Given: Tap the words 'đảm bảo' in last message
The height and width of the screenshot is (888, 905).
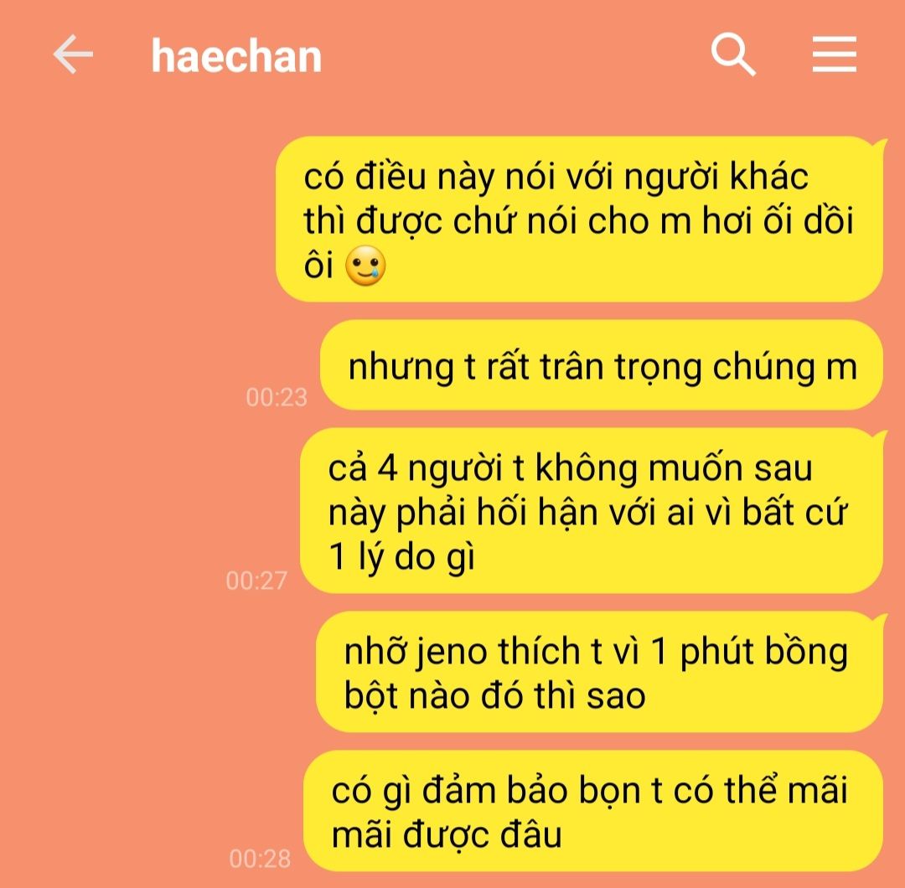Looking at the screenshot, I should tap(494, 790).
